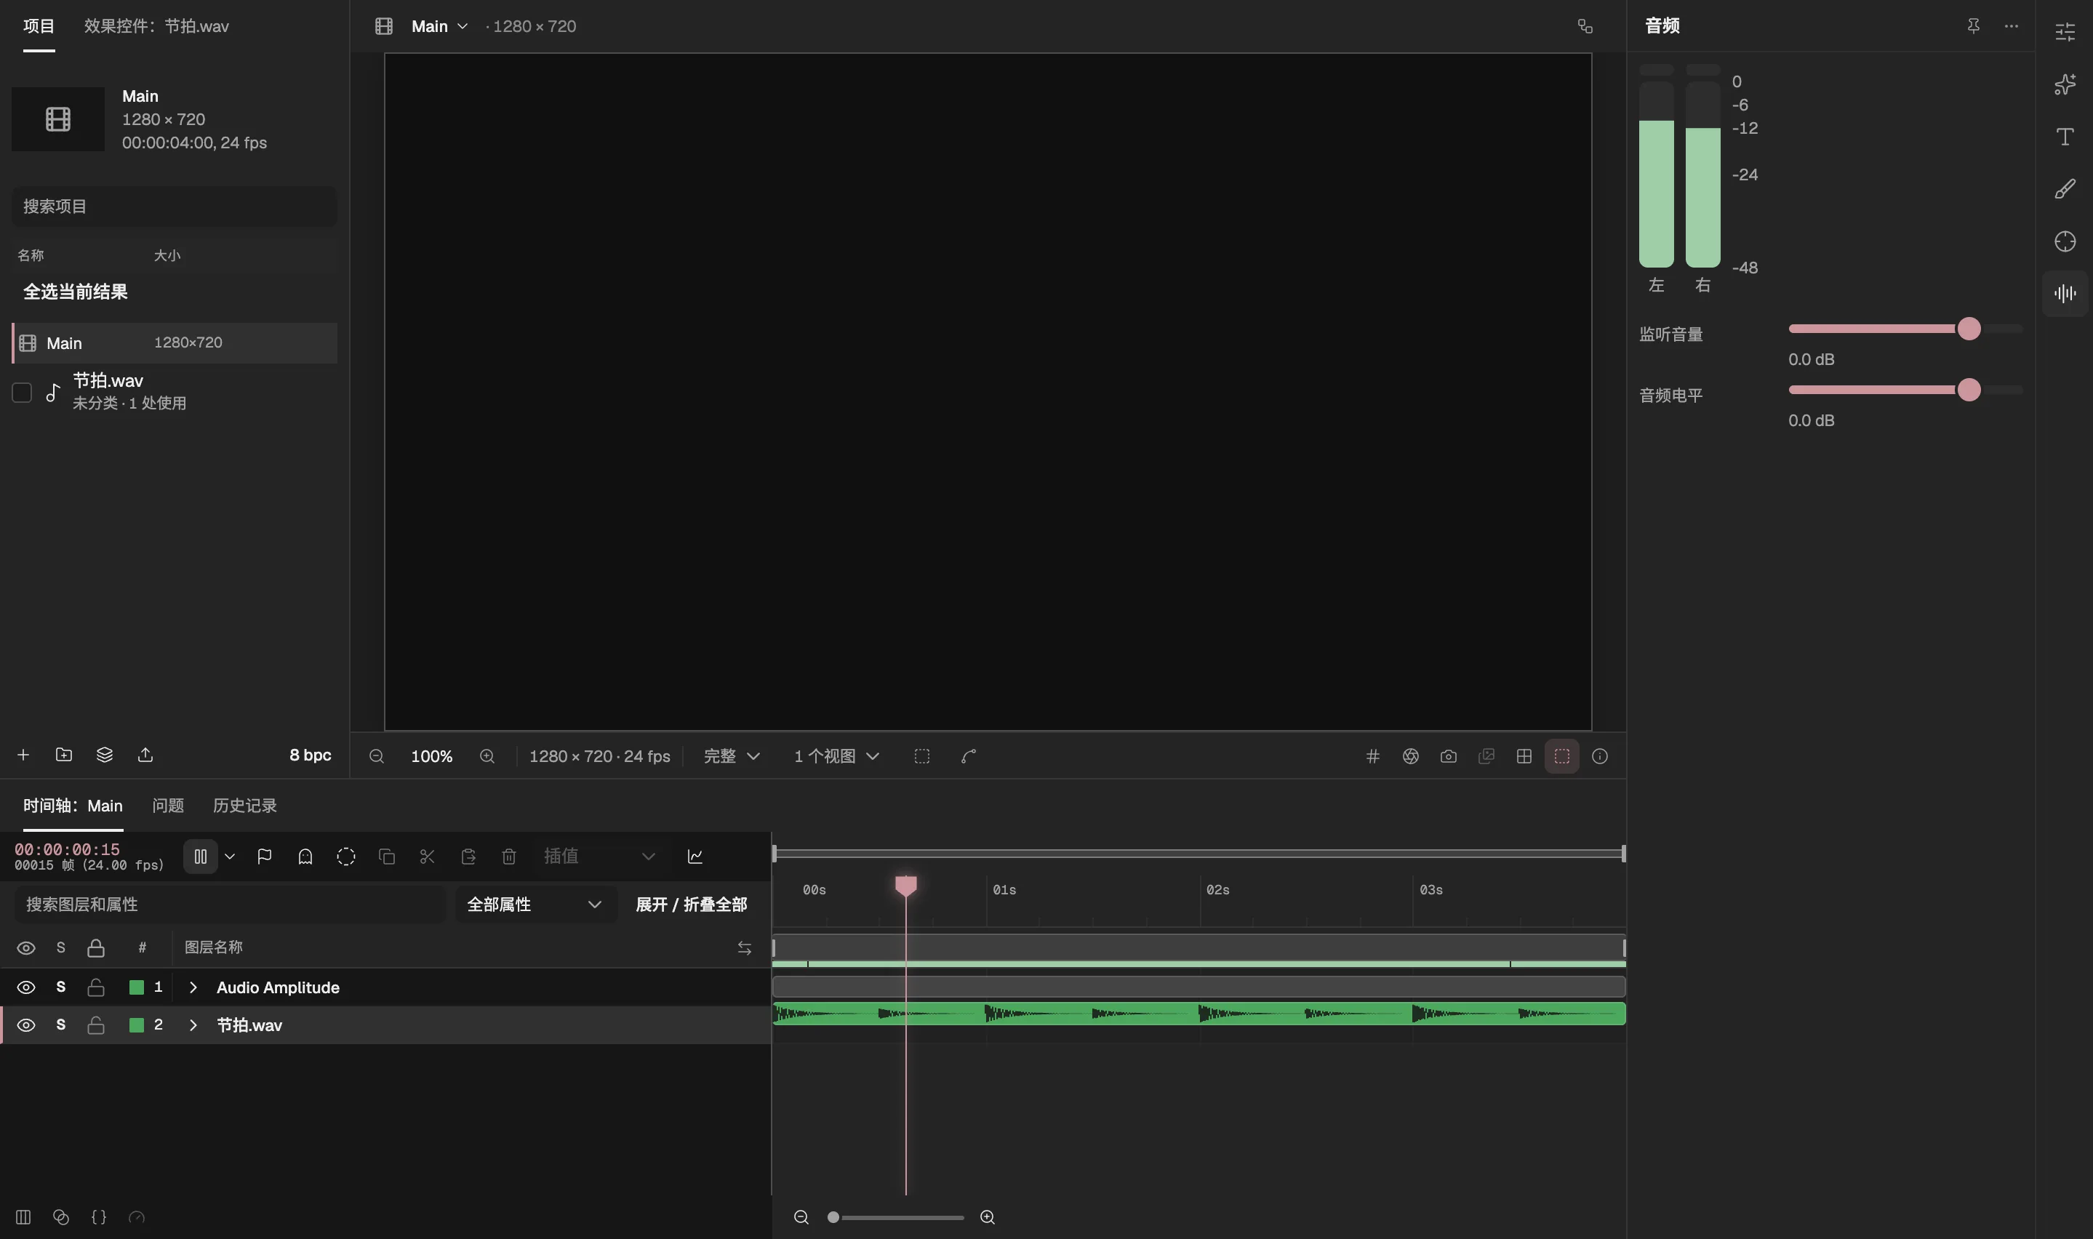2093x1239 pixels.
Task: Pin the 音频 panel
Action: [x=1973, y=26]
